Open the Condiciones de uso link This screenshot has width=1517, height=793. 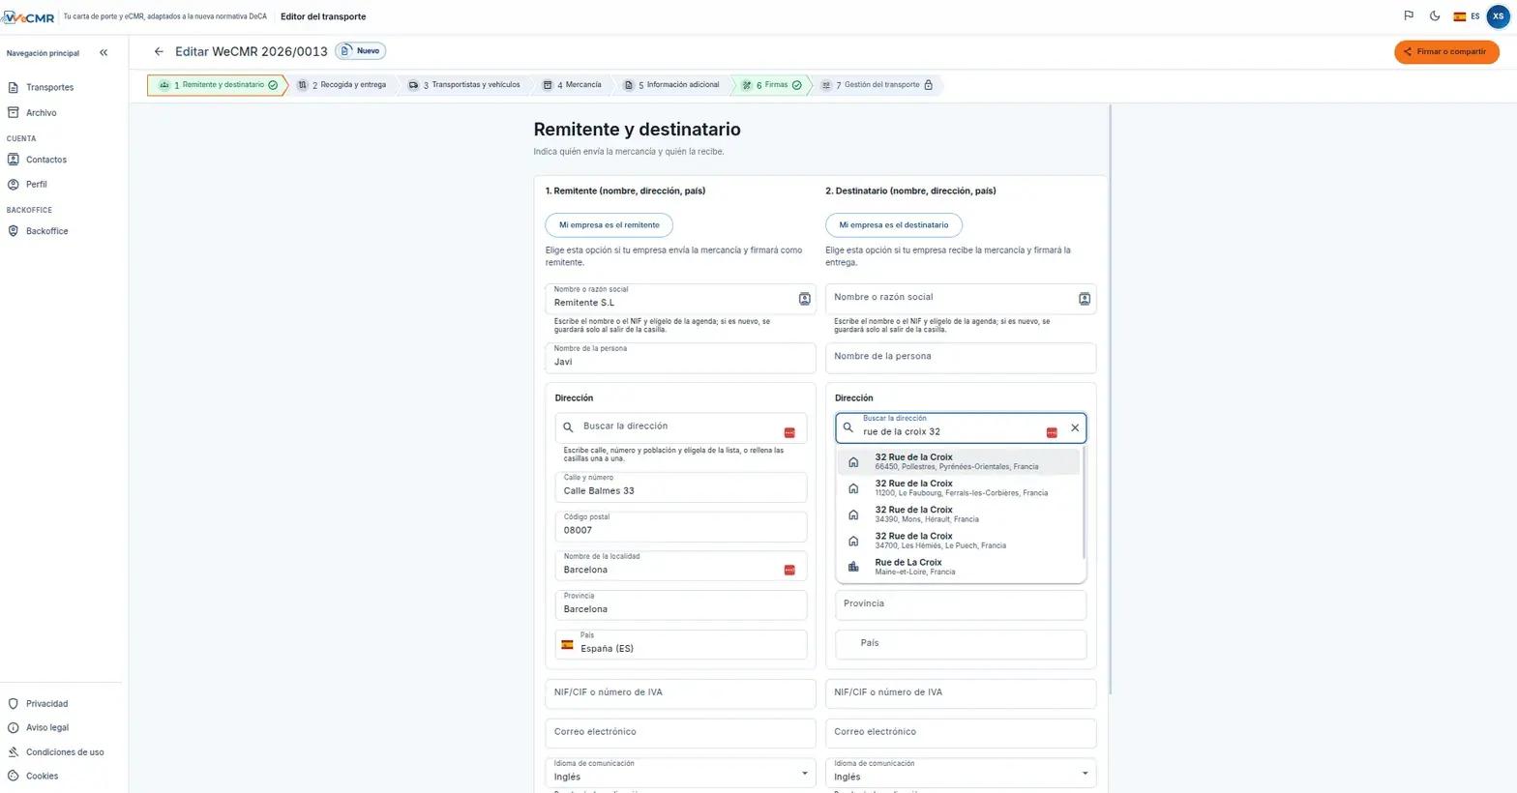[64, 752]
